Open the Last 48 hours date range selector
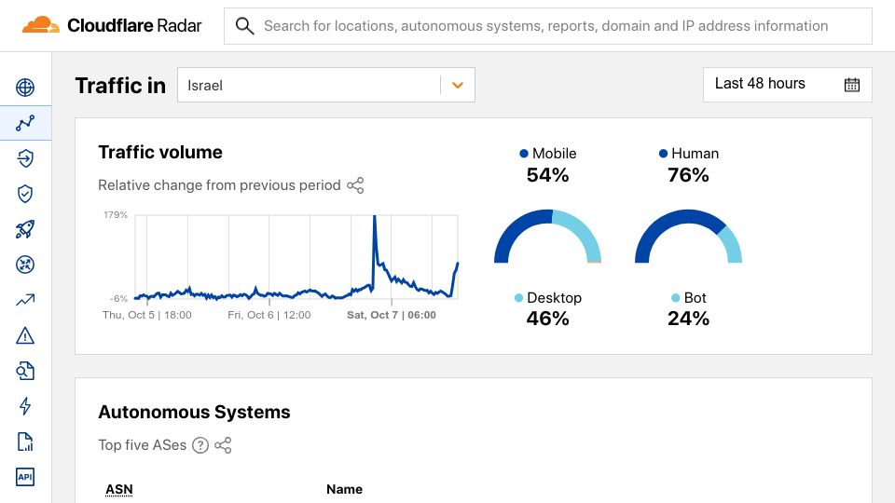Image resolution: width=895 pixels, height=503 pixels. [787, 85]
